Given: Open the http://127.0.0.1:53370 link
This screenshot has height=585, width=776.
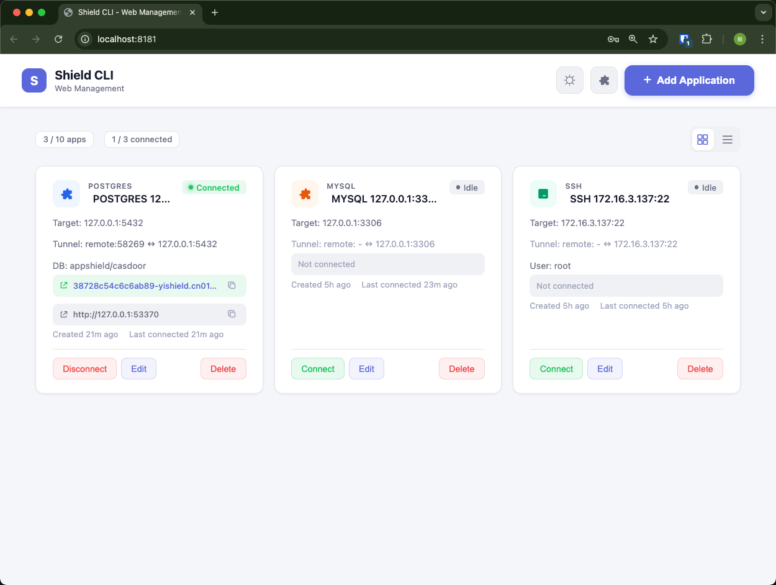Looking at the screenshot, I should pos(116,314).
